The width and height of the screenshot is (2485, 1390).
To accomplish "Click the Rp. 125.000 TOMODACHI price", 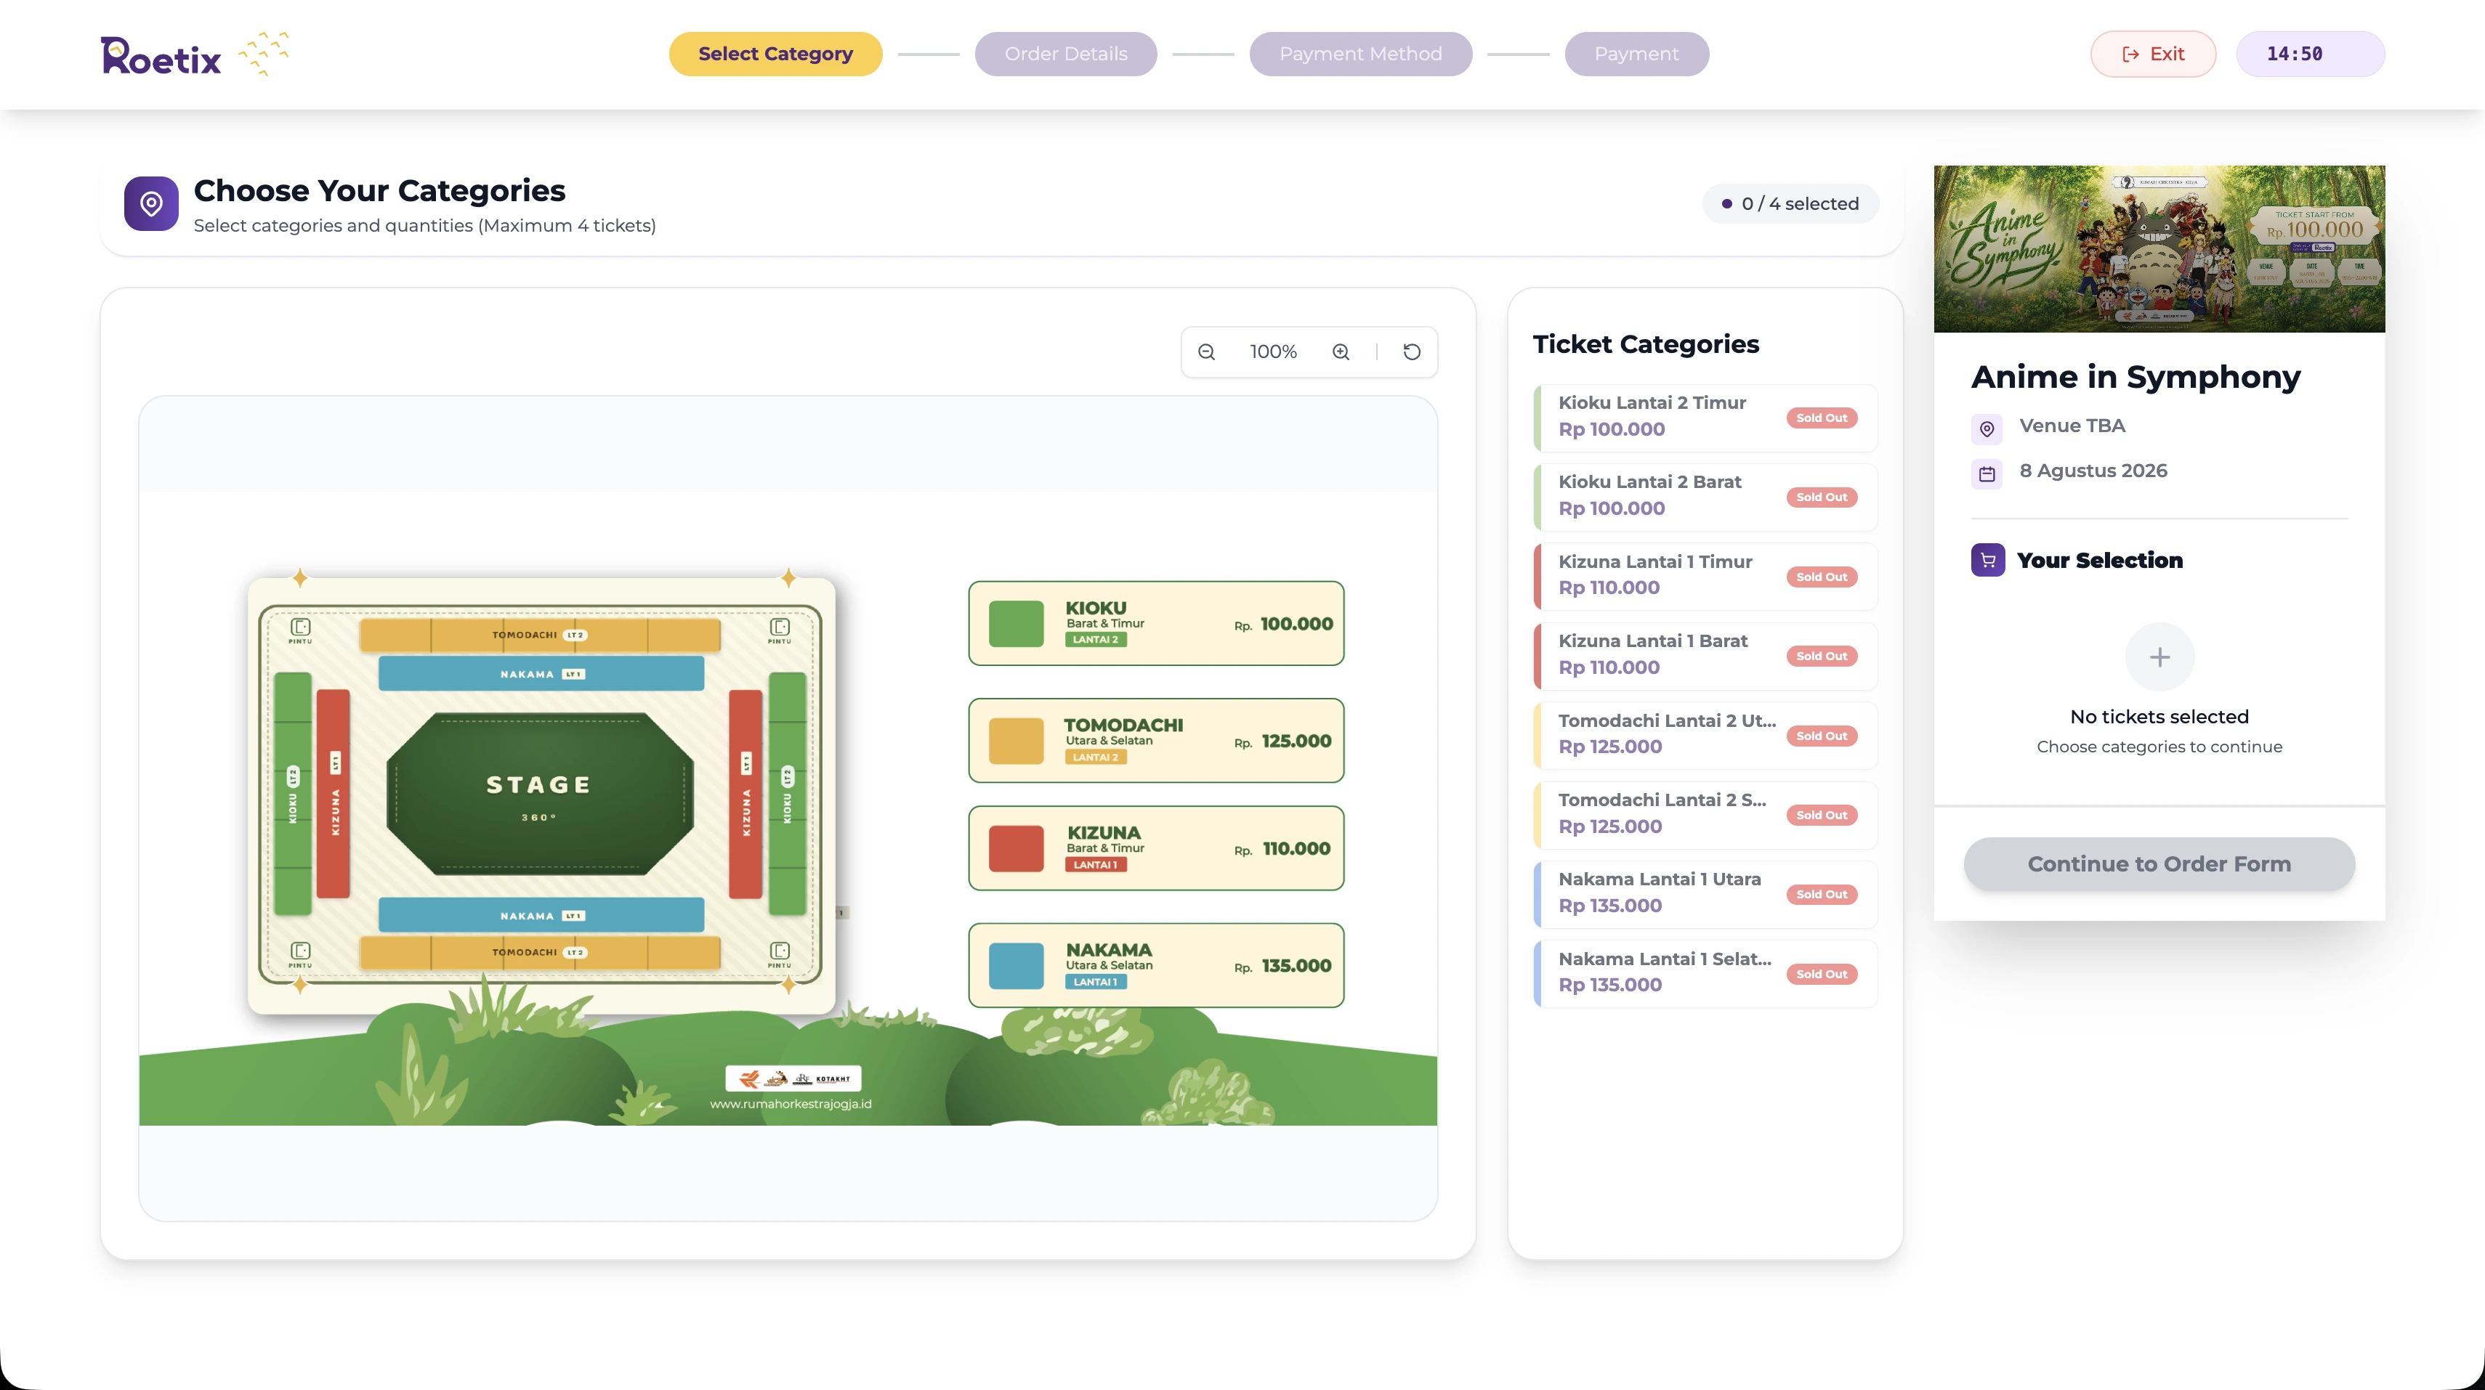I will (1283, 741).
